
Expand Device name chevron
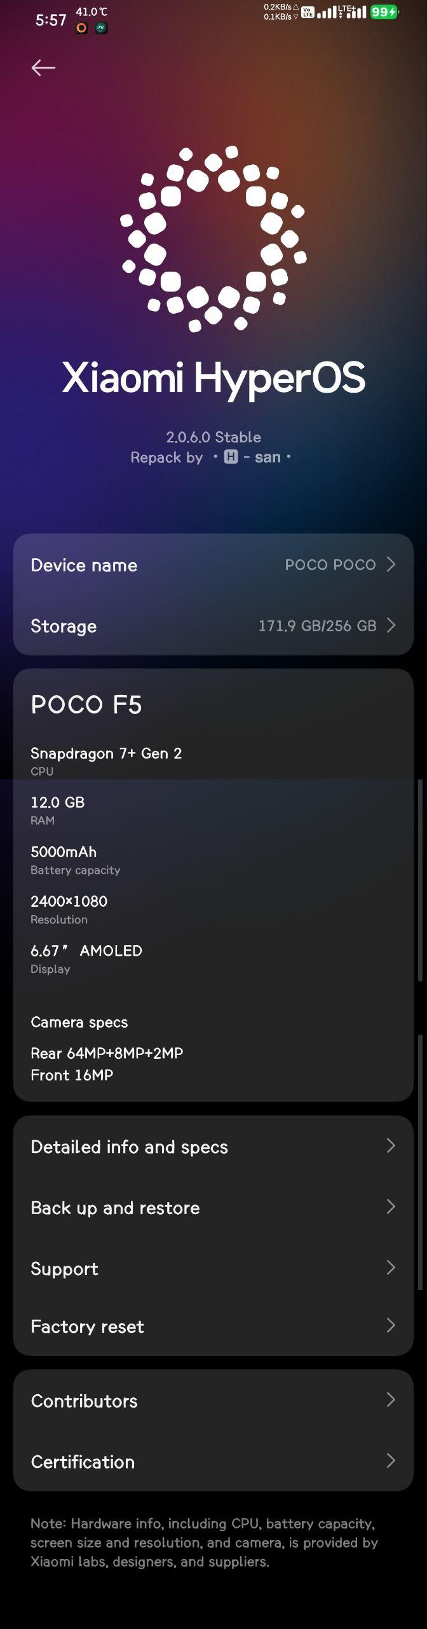coord(391,564)
